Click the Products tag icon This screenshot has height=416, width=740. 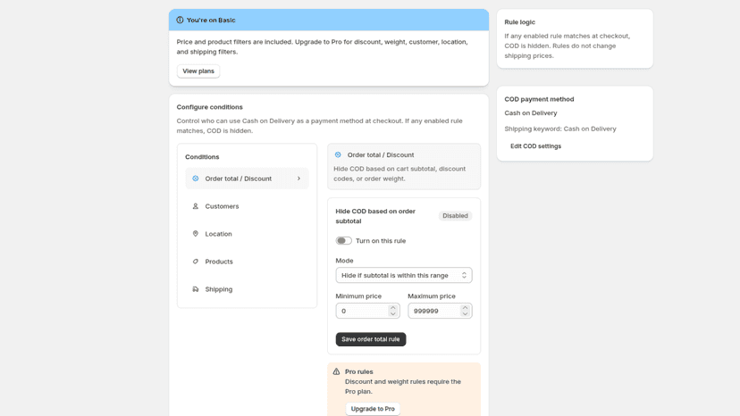pos(196,262)
